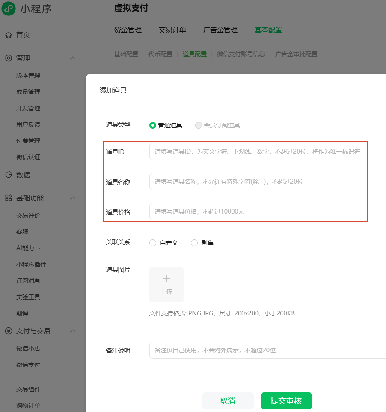The width and height of the screenshot is (386, 412).
Task: Click the 提交审核 button
Action: (286, 401)
